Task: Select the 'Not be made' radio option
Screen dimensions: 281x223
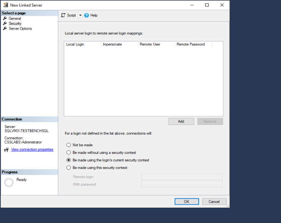Action: point(68,145)
